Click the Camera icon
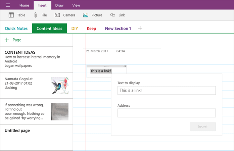This screenshot has width=234, height=151. (57, 15)
